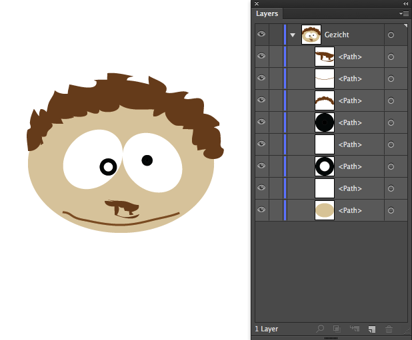Click the Delete Selection trash icon
The width and height of the screenshot is (412, 340).
coord(389,329)
